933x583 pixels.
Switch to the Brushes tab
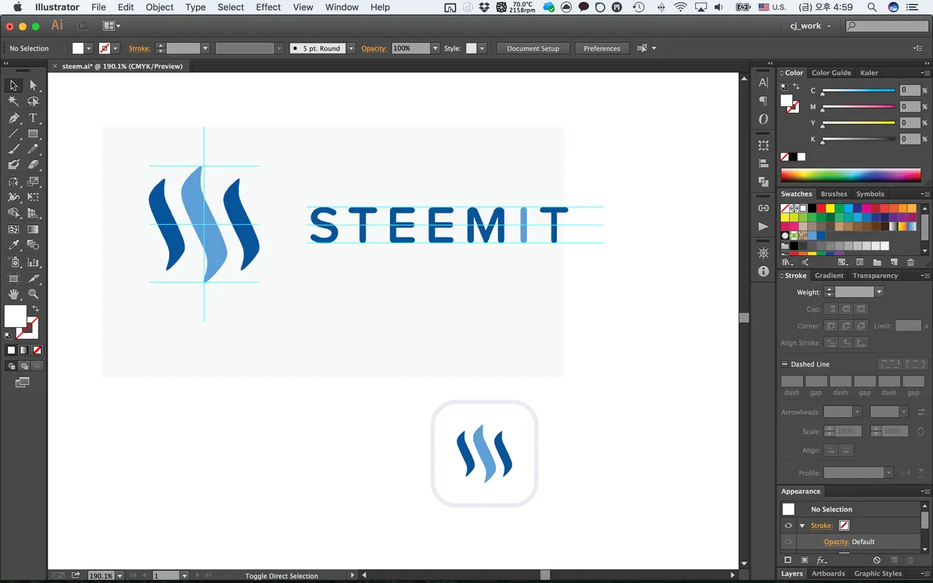pos(834,194)
